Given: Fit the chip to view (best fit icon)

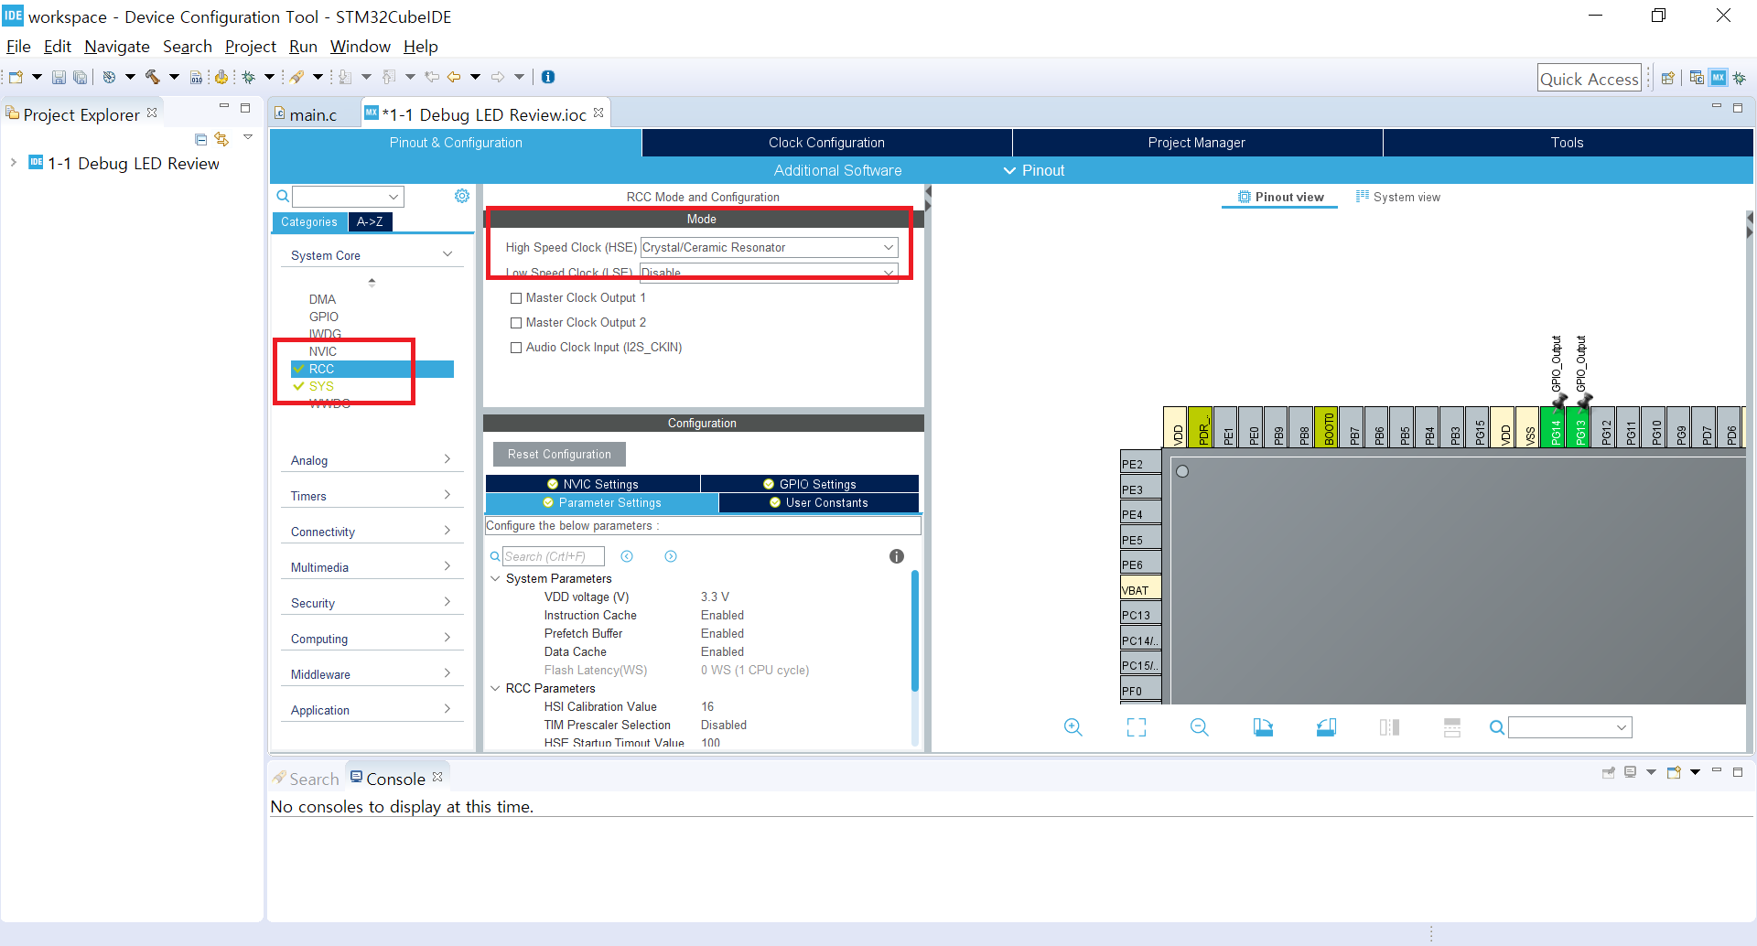Looking at the screenshot, I should 1137,727.
